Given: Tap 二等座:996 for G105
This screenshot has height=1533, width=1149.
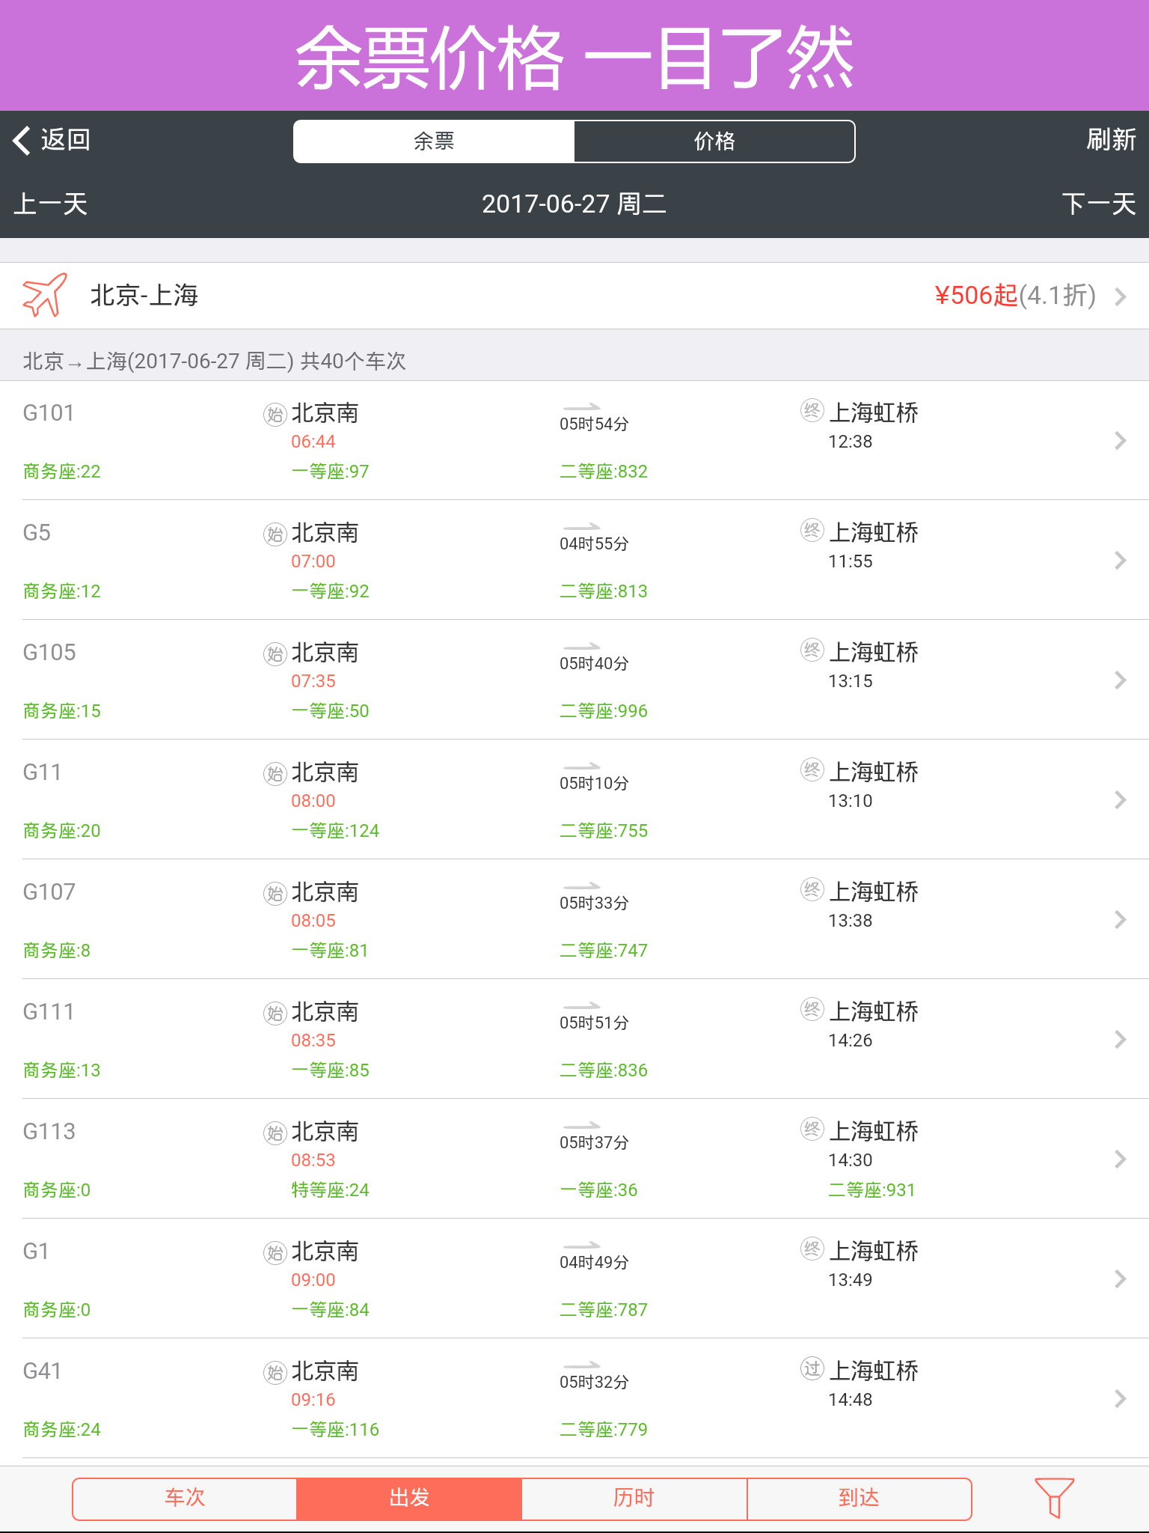Looking at the screenshot, I should pyautogui.click(x=604, y=711).
